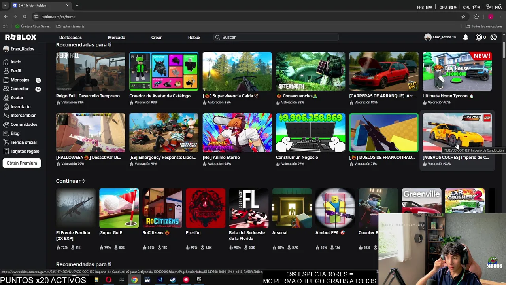This screenshot has height=285, width=506.
Task: Open the Duelos de Francotirador thumbnail
Action: (x=384, y=133)
